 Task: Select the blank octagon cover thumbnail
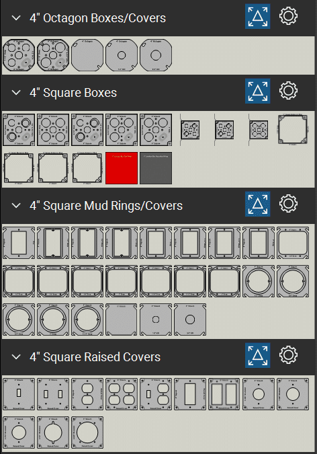(87, 55)
